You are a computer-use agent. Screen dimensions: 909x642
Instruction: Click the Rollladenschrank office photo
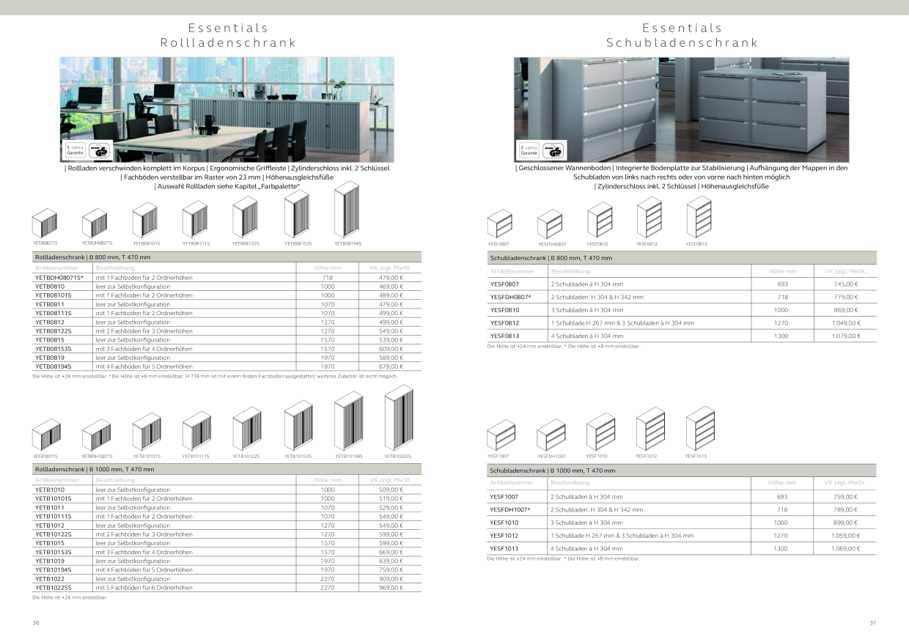pyautogui.click(x=227, y=110)
